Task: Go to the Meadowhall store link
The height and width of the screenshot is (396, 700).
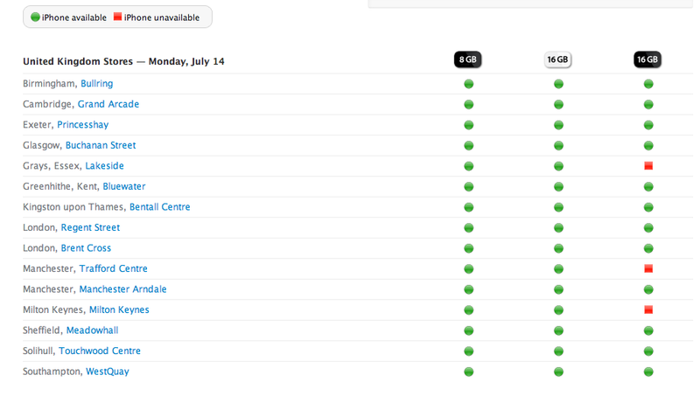Action: click(93, 330)
